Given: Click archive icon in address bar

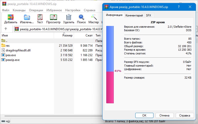Looking at the screenshot, I should (x=17, y=29).
